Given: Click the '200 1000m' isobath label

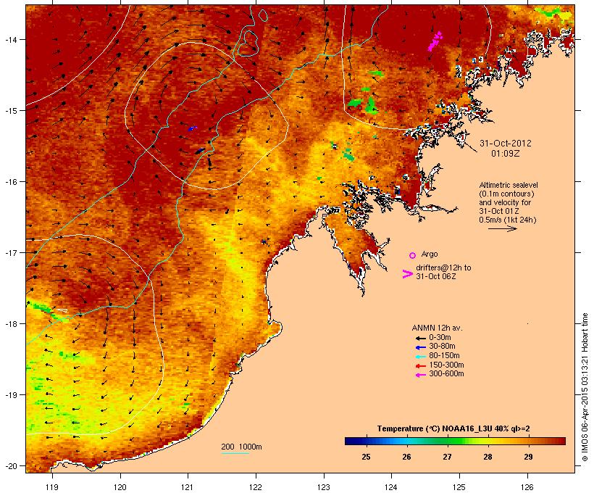Looking at the screenshot, I should point(241,447).
